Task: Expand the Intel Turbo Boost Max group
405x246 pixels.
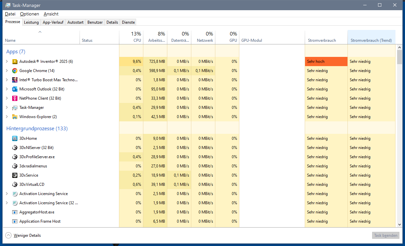Action: click(7, 80)
